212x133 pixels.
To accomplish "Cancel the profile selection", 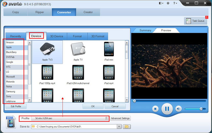I will pos(115,106).
